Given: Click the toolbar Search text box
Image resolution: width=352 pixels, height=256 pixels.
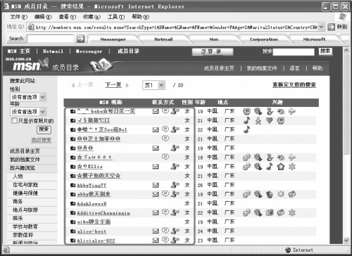Looking at the screenshot, I should click(x=50, y=39).
